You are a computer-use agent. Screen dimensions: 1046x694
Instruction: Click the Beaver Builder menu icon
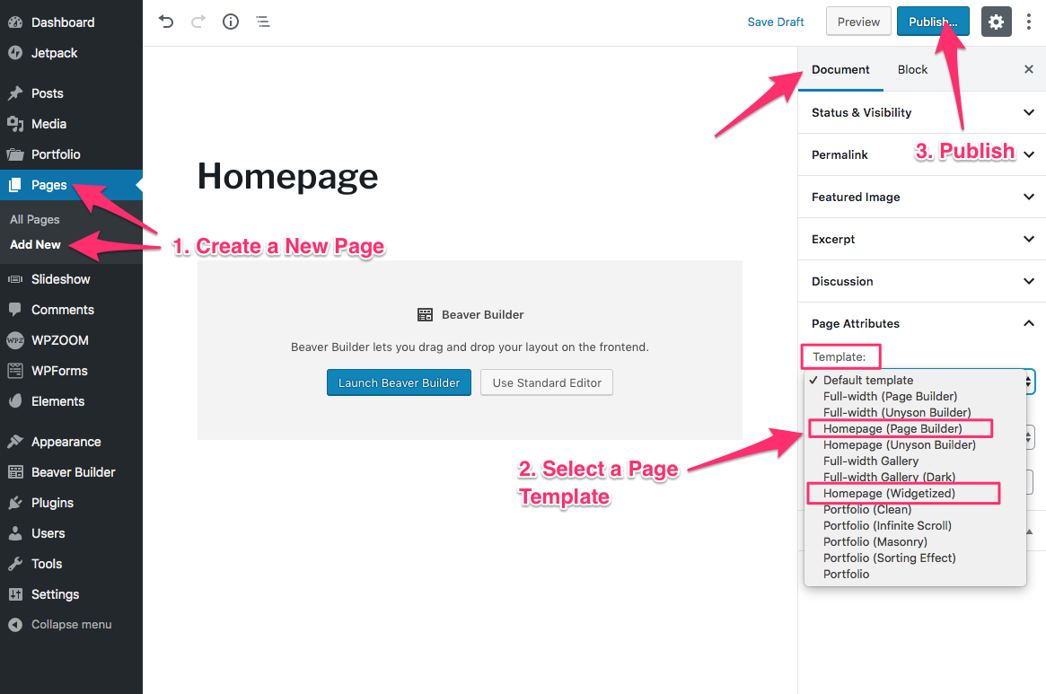click(x=15, y=472)
